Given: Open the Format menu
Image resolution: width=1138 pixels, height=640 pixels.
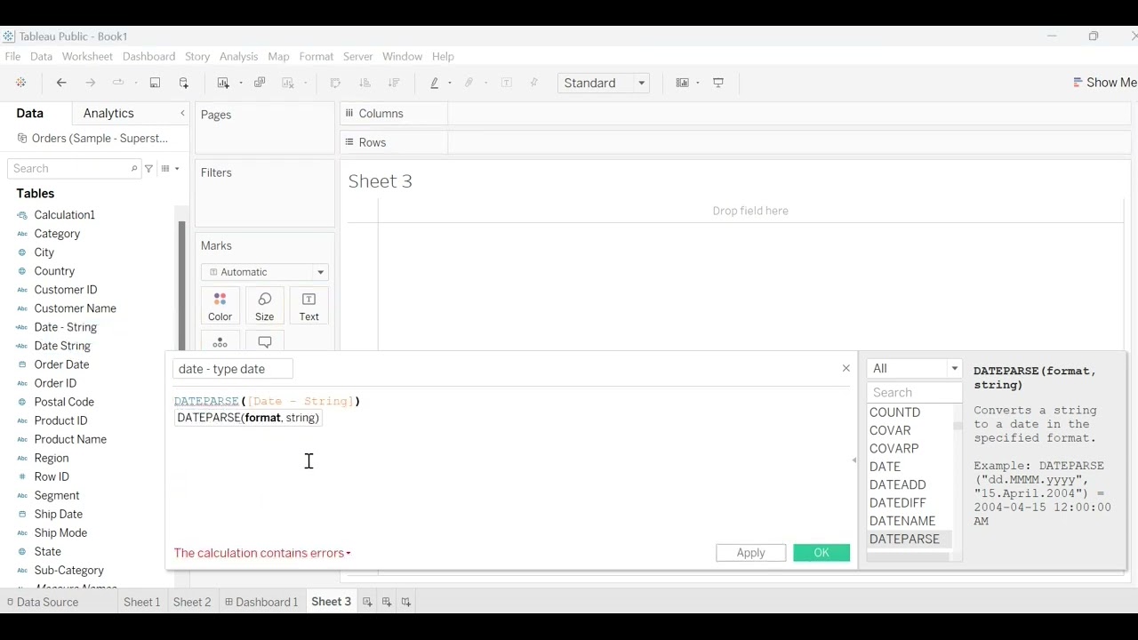Looking at the screenshot, I should 317,56.
